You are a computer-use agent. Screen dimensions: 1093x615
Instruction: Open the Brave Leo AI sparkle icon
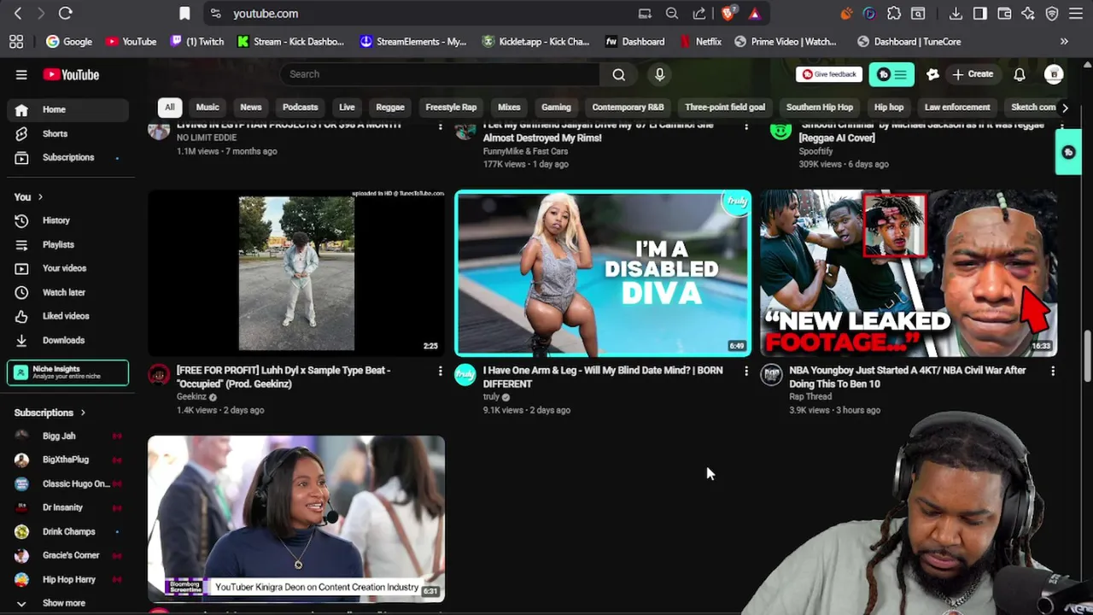pos(1028,13)
